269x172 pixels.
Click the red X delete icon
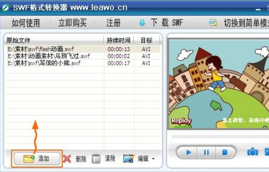[67, 159]
